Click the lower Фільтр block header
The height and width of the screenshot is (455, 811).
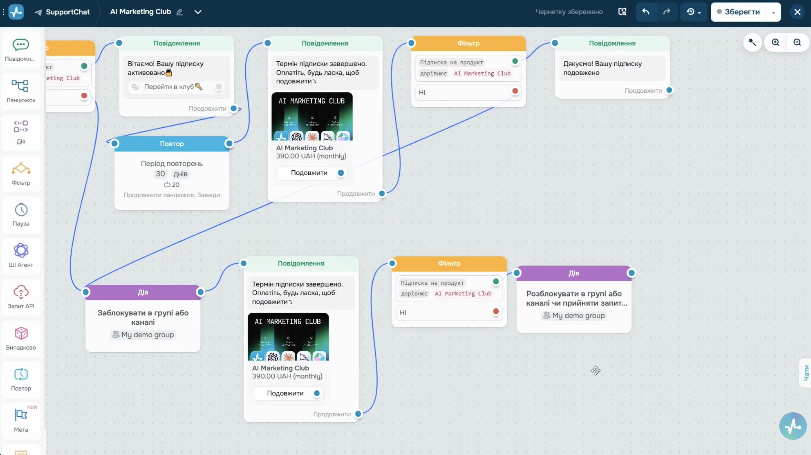tap(449, 263)
